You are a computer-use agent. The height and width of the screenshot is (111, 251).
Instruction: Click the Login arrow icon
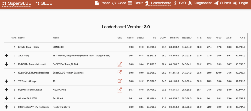(235, 3)
